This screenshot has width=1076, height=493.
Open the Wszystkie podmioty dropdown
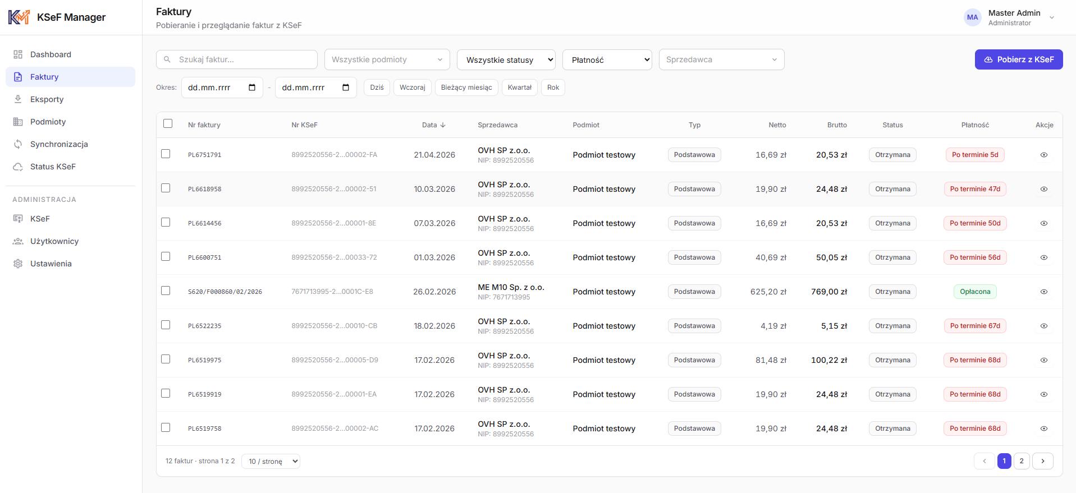[x=387, y=59]
